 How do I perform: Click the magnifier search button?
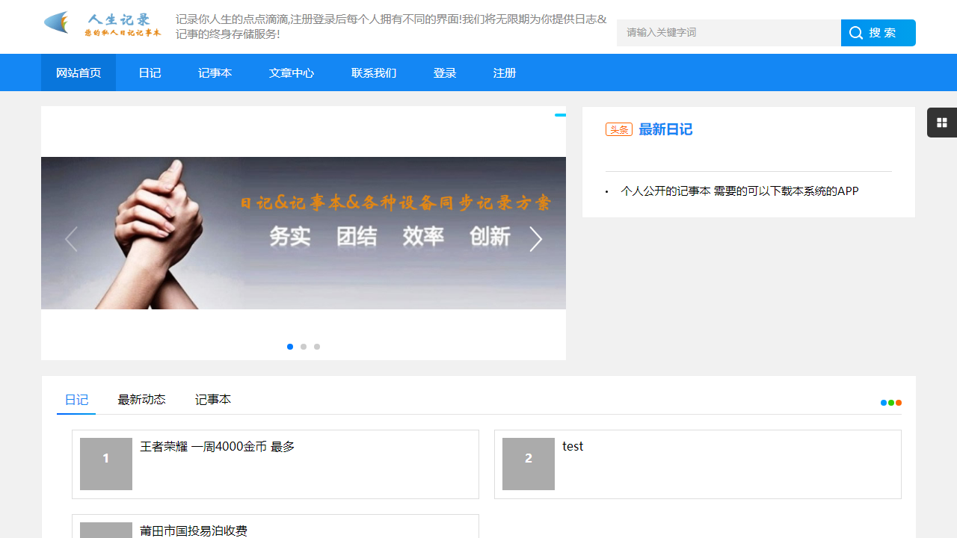pos(878,33)
